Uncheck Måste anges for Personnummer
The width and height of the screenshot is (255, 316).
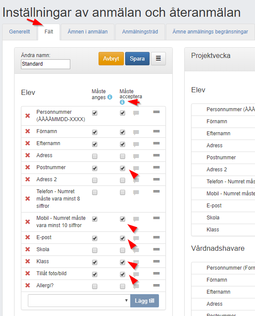[x=95, y=113]
